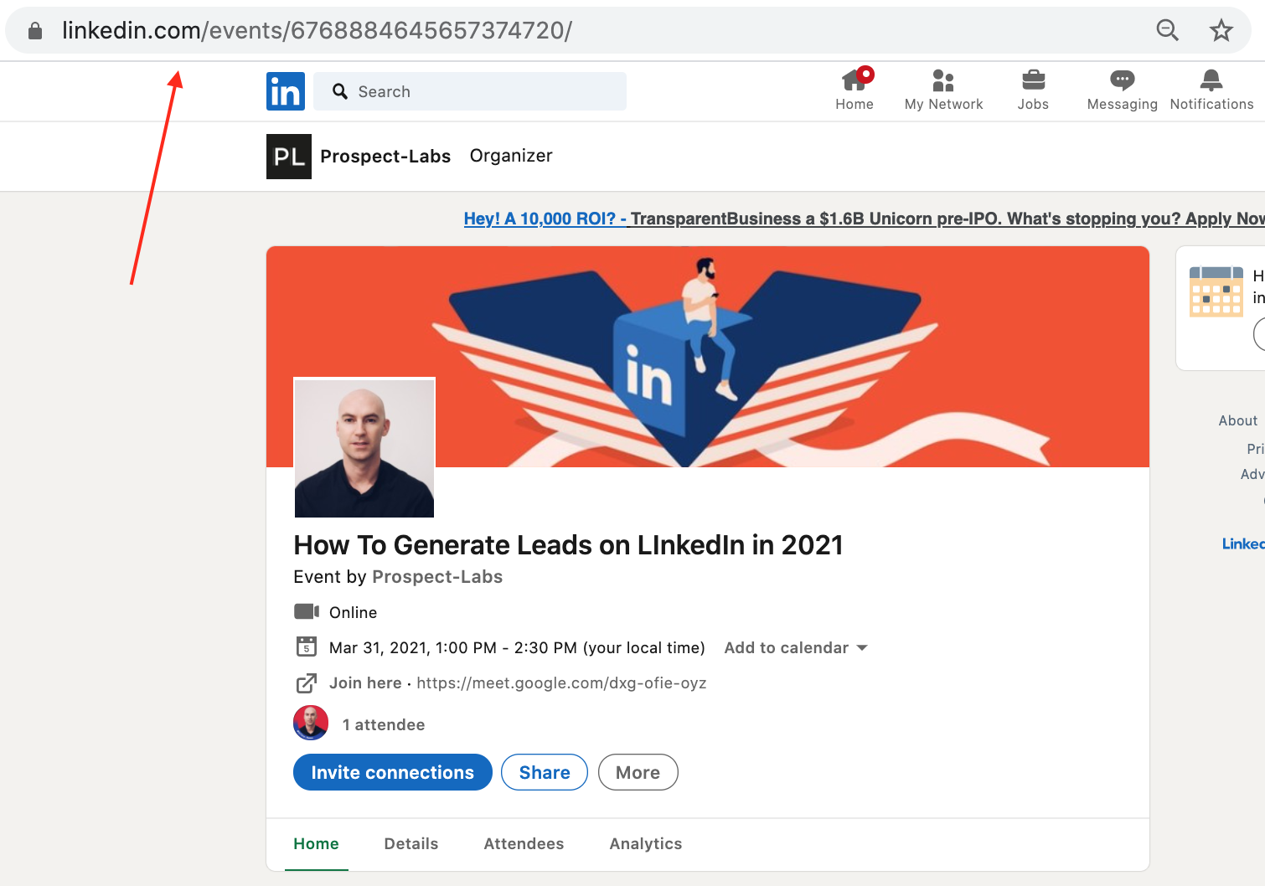
Task: Open the Attendees tab
Action: click(x=524, y=843)
